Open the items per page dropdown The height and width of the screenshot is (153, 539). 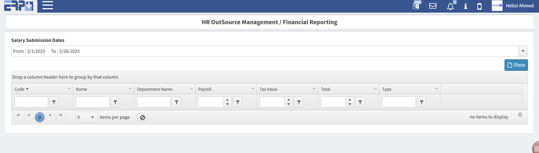[92, 117]
